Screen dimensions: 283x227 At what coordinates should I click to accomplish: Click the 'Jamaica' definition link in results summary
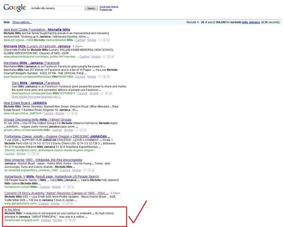click(254, 22)
